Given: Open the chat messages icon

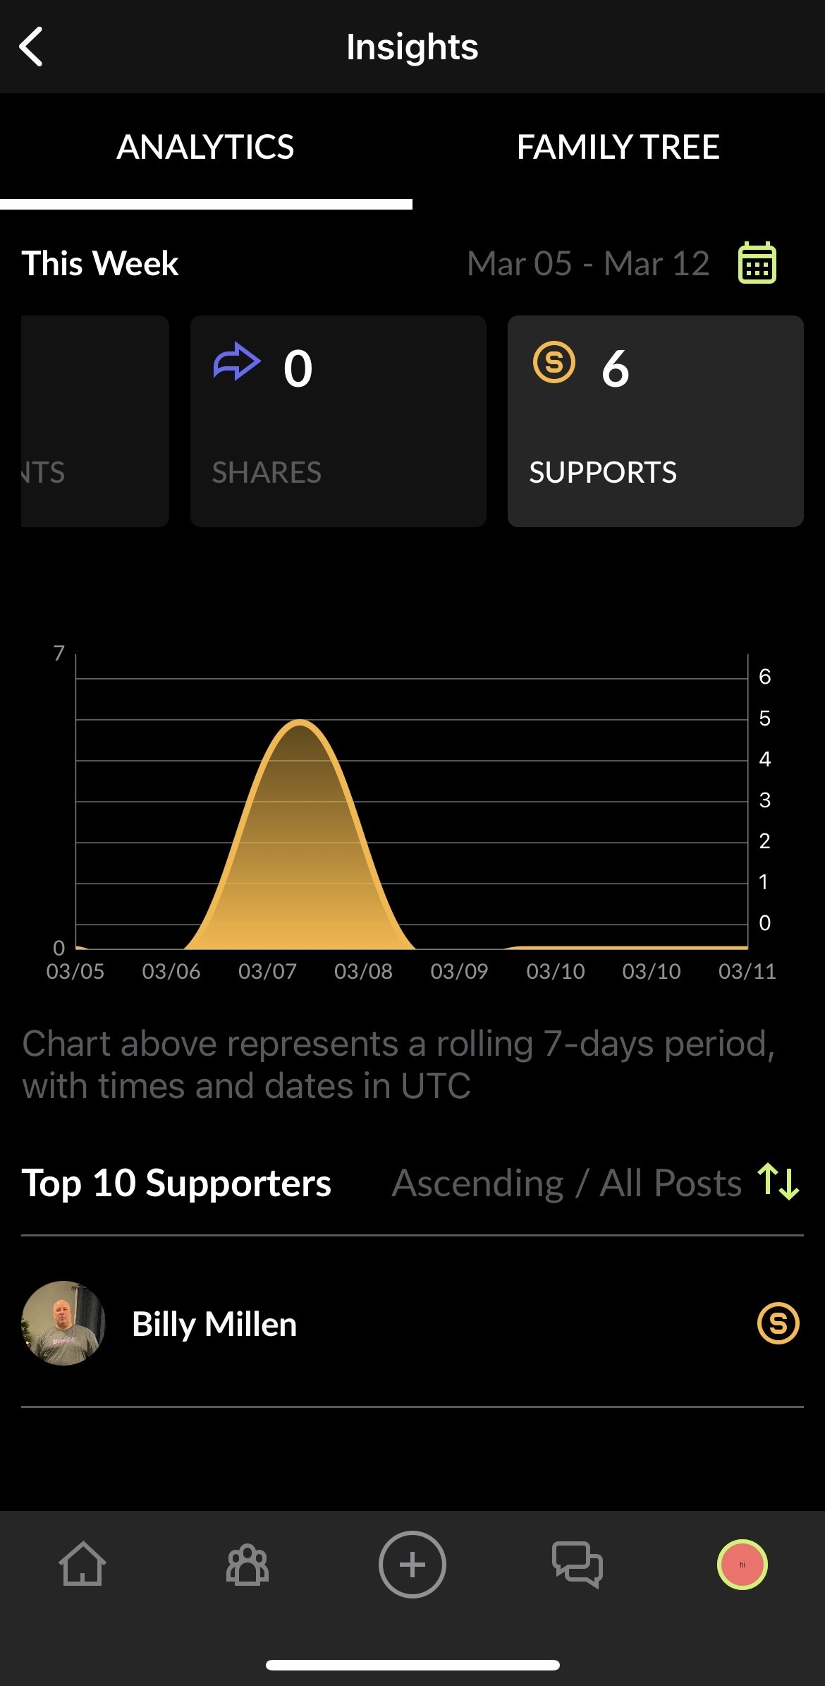Looking at the screenshot, I should [x=577, y=1564].
